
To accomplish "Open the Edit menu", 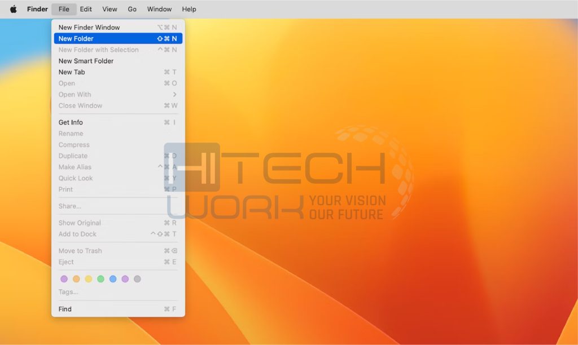I will pyautogui.click(x=86, y=9).
